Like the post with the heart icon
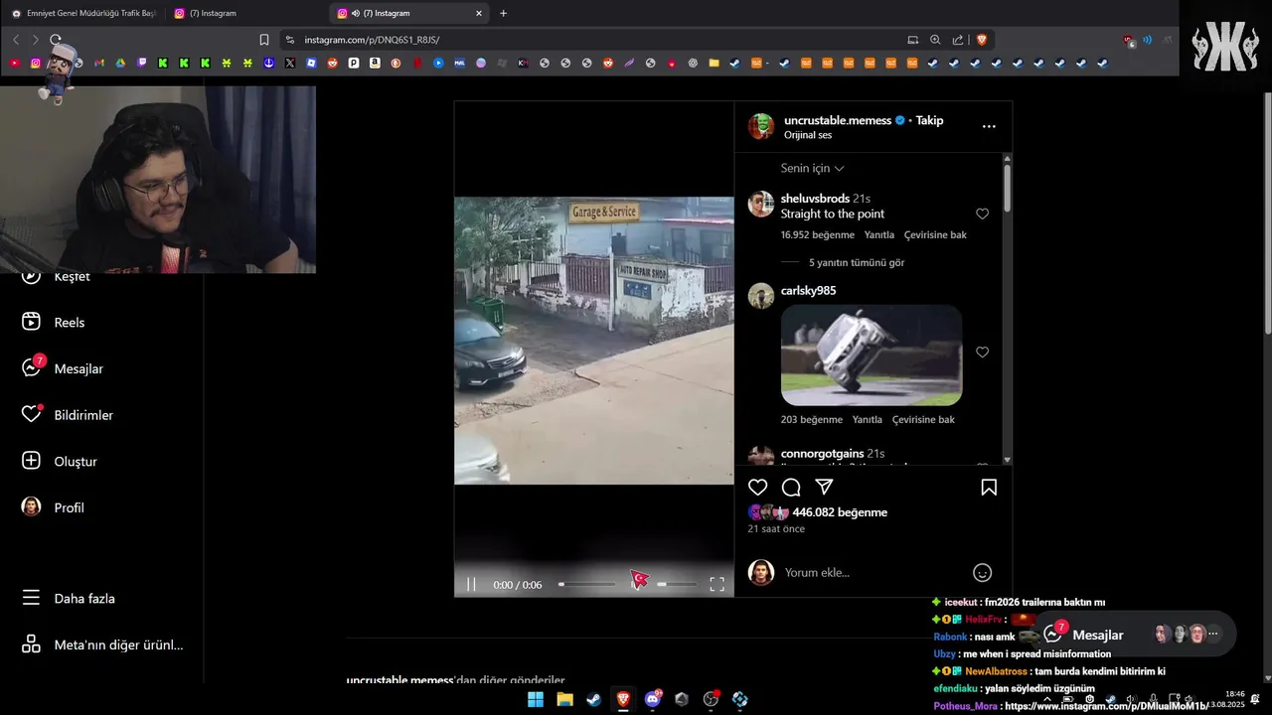This screenshot has width=1272, height=715. [758, 488]
